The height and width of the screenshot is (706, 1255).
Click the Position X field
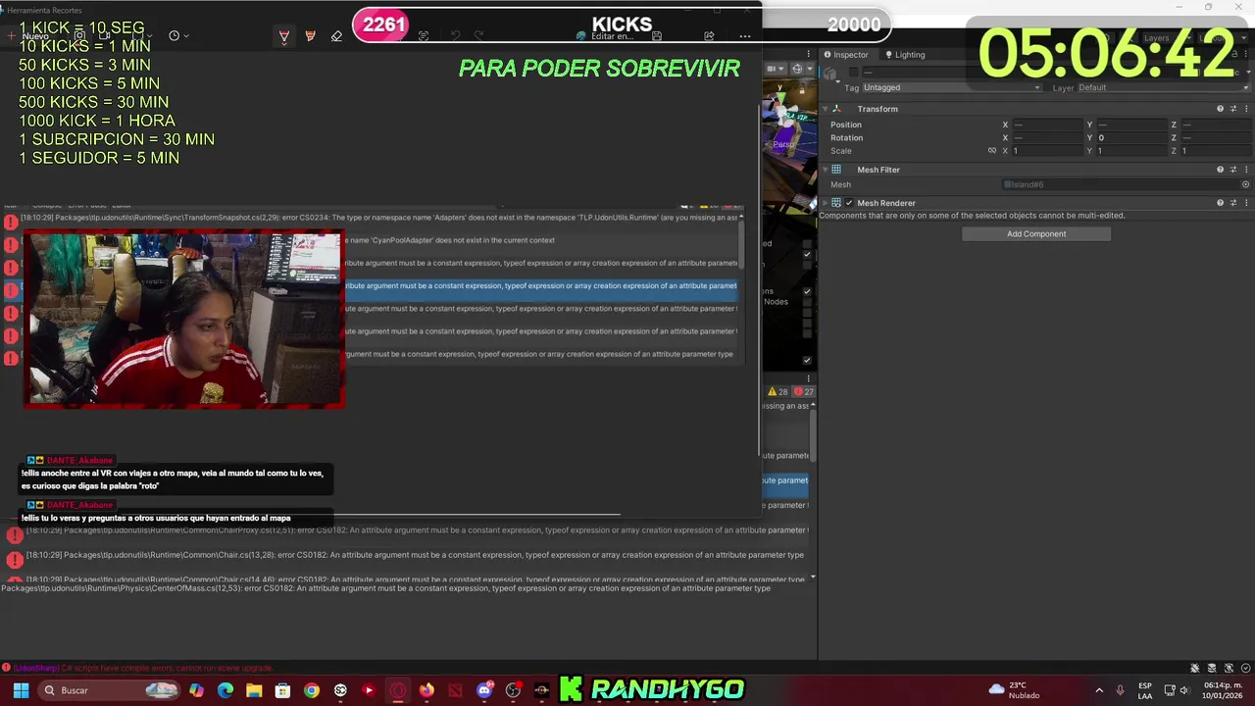1047,125
